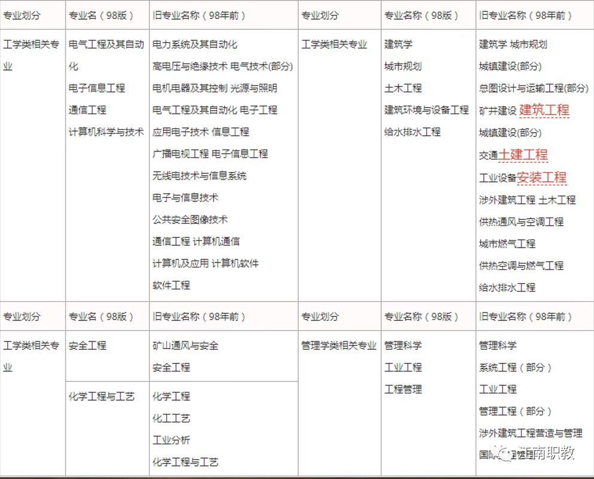Click the text 电子与信息技术
Viewport: 594px width, 479px height.
pos(185,198)
